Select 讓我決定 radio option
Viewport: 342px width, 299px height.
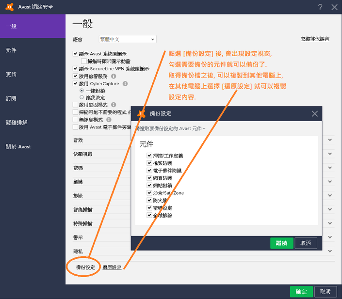pos(81,97)
